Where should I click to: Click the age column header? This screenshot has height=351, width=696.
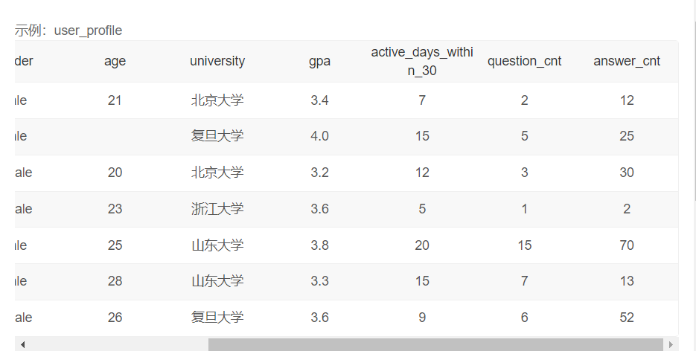click(115, 62)
